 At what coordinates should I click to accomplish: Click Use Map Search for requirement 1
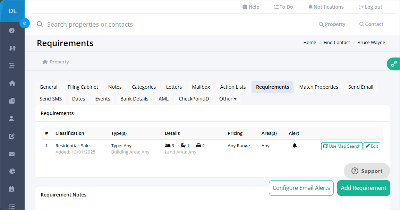coord(341,146)
